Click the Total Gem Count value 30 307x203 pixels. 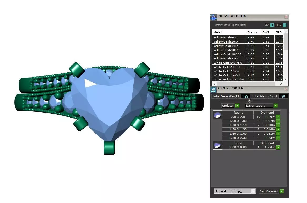(x=283, y=96)
